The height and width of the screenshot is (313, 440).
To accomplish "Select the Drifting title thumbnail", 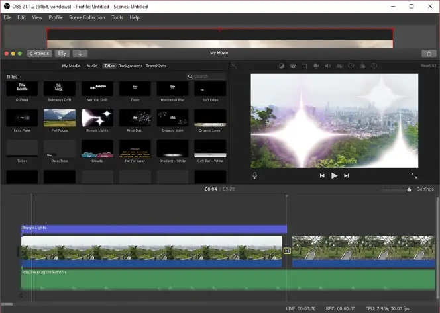I will click(22, 89).
